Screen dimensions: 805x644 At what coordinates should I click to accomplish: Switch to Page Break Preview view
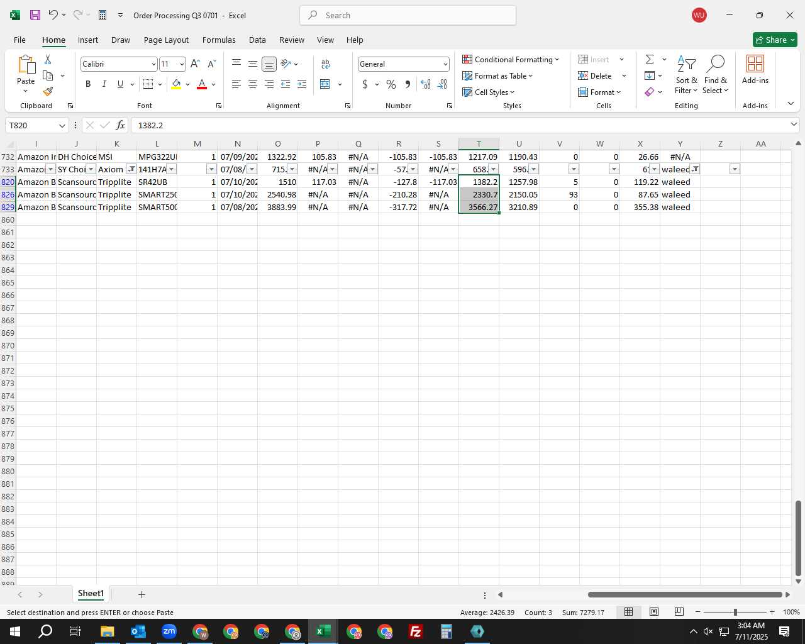click(679, 612)
